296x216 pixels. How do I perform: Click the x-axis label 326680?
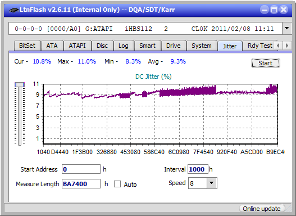107,152
